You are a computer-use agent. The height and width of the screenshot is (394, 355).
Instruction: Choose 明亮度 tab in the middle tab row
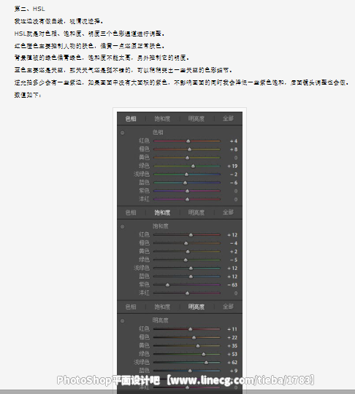(196, 212)
